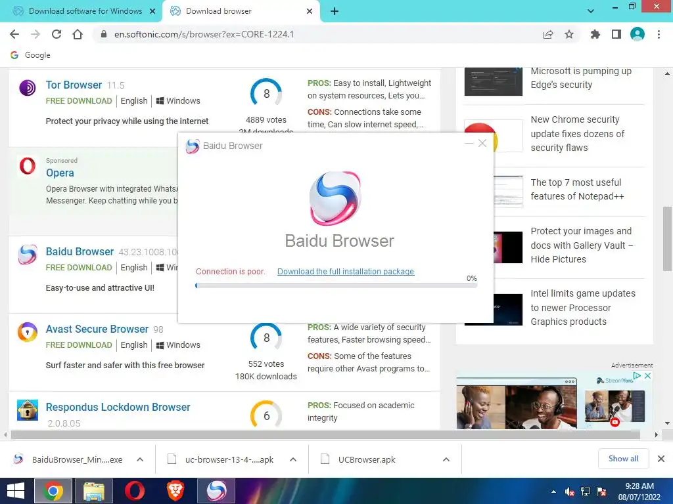Click the Respondus padlock icon

point(28,409)
